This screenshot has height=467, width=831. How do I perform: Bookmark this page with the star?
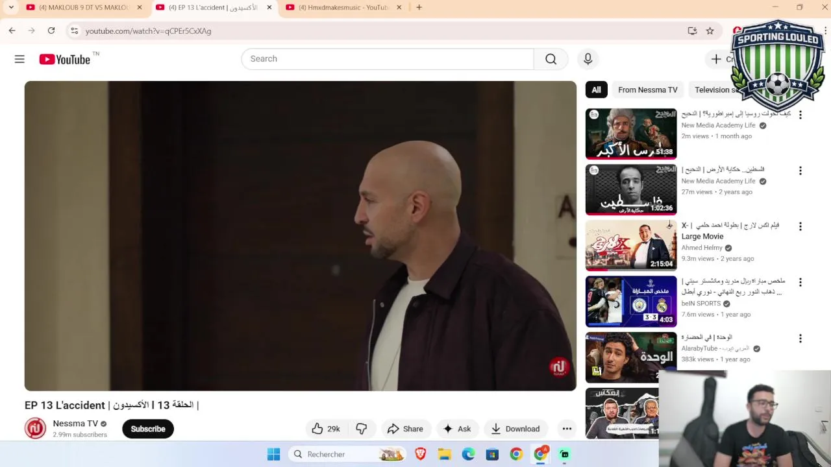coord(710,30)
